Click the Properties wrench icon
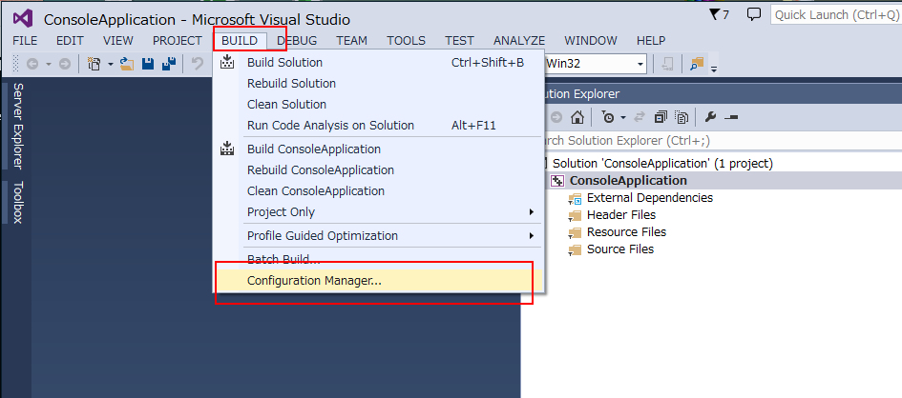 point(710,117)
